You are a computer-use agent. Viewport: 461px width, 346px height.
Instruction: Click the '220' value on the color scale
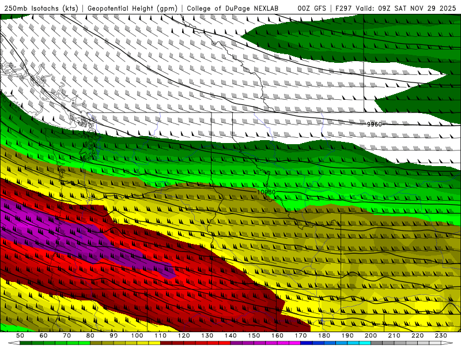pyautogui.click(x=418, y=336)
